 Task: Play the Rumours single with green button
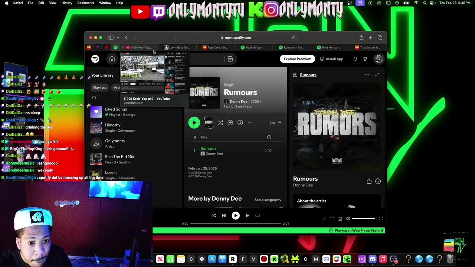(194, 123)
